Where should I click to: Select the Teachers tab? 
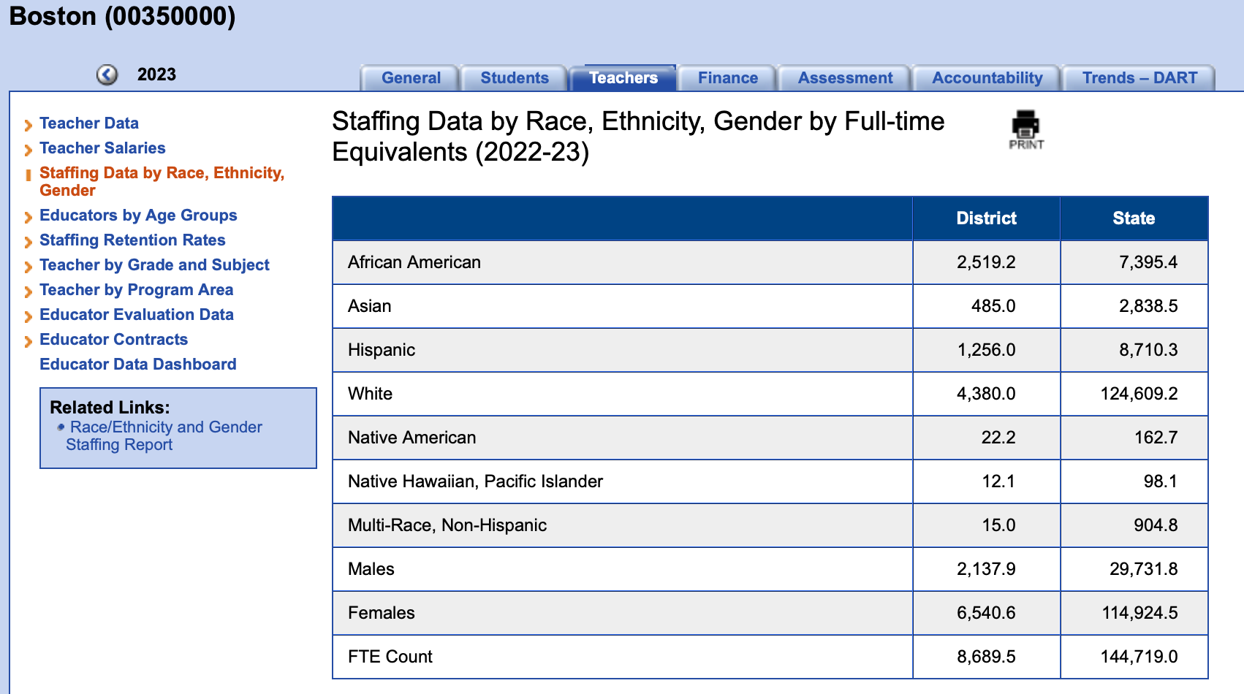click(623, 78)
